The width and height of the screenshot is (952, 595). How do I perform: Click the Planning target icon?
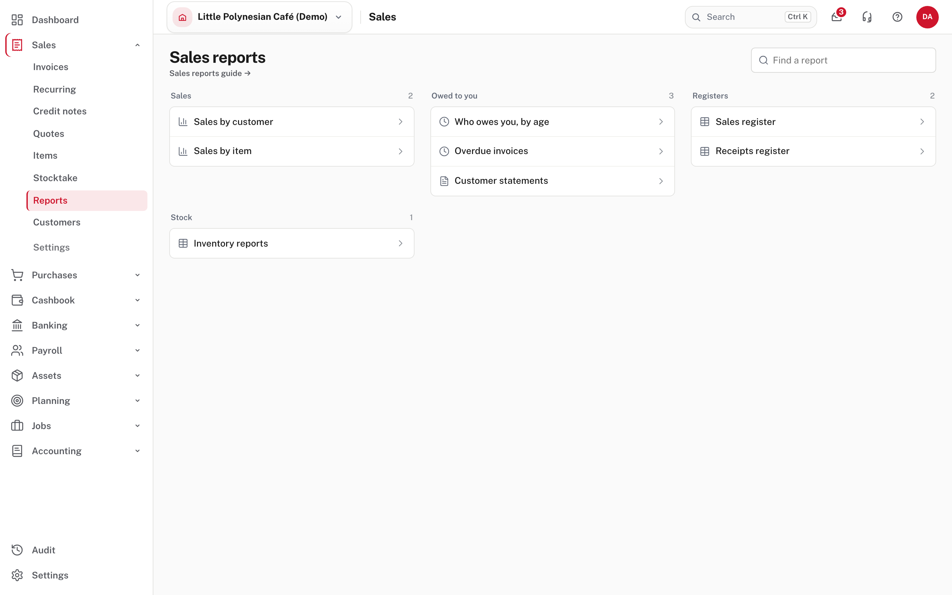click(17, 401)
